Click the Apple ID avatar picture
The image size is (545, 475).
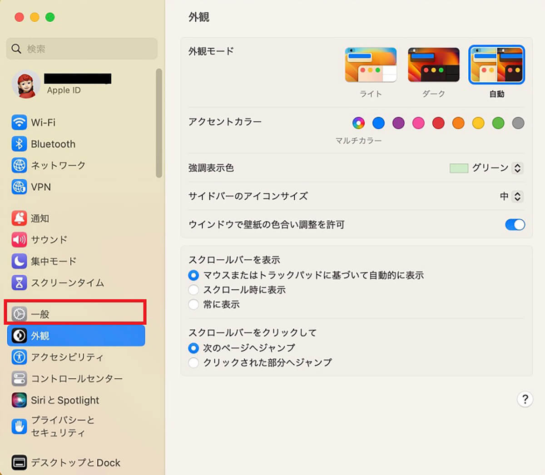click(26, 84)
